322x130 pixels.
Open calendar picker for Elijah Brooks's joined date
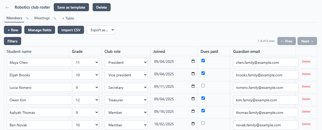(x=193, y=74)
